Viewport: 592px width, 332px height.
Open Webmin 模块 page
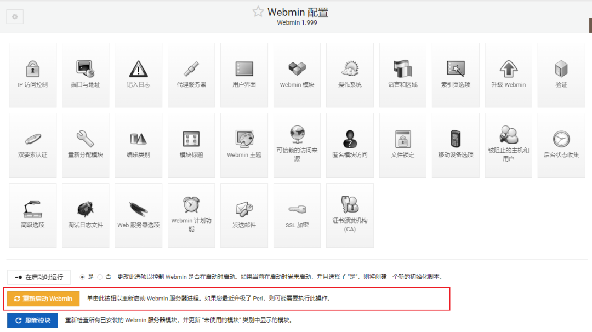(x=297, y=75)
